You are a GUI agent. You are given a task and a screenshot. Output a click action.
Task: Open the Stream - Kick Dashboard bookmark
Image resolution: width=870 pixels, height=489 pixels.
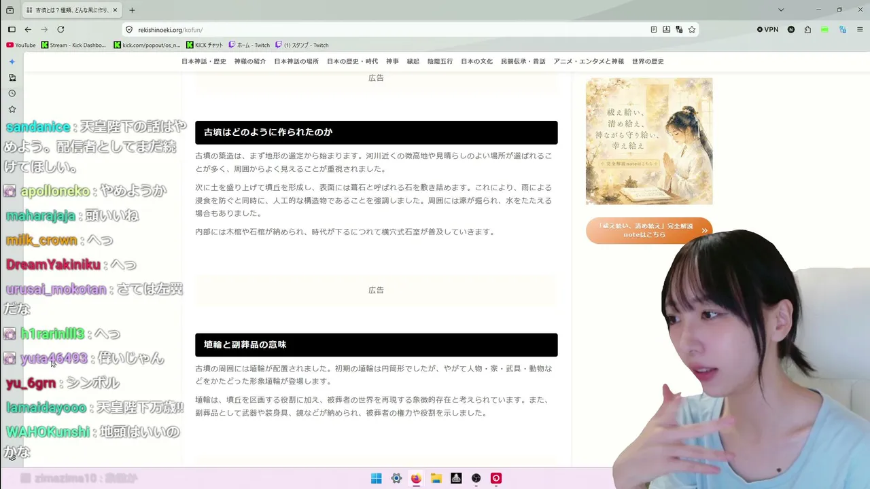(x=74, y=46)
